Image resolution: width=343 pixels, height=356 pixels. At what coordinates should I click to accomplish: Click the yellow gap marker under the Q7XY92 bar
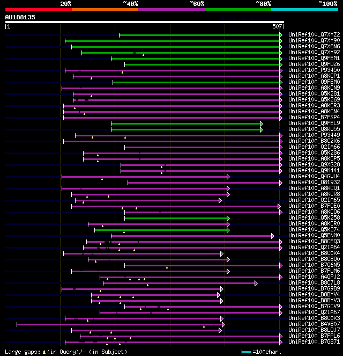click(143, 55)
